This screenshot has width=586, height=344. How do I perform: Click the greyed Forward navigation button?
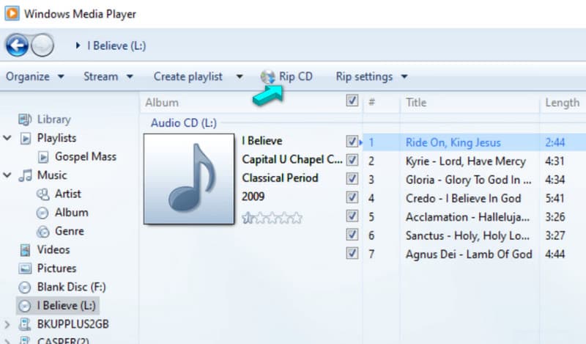click(x=42, y=45)
